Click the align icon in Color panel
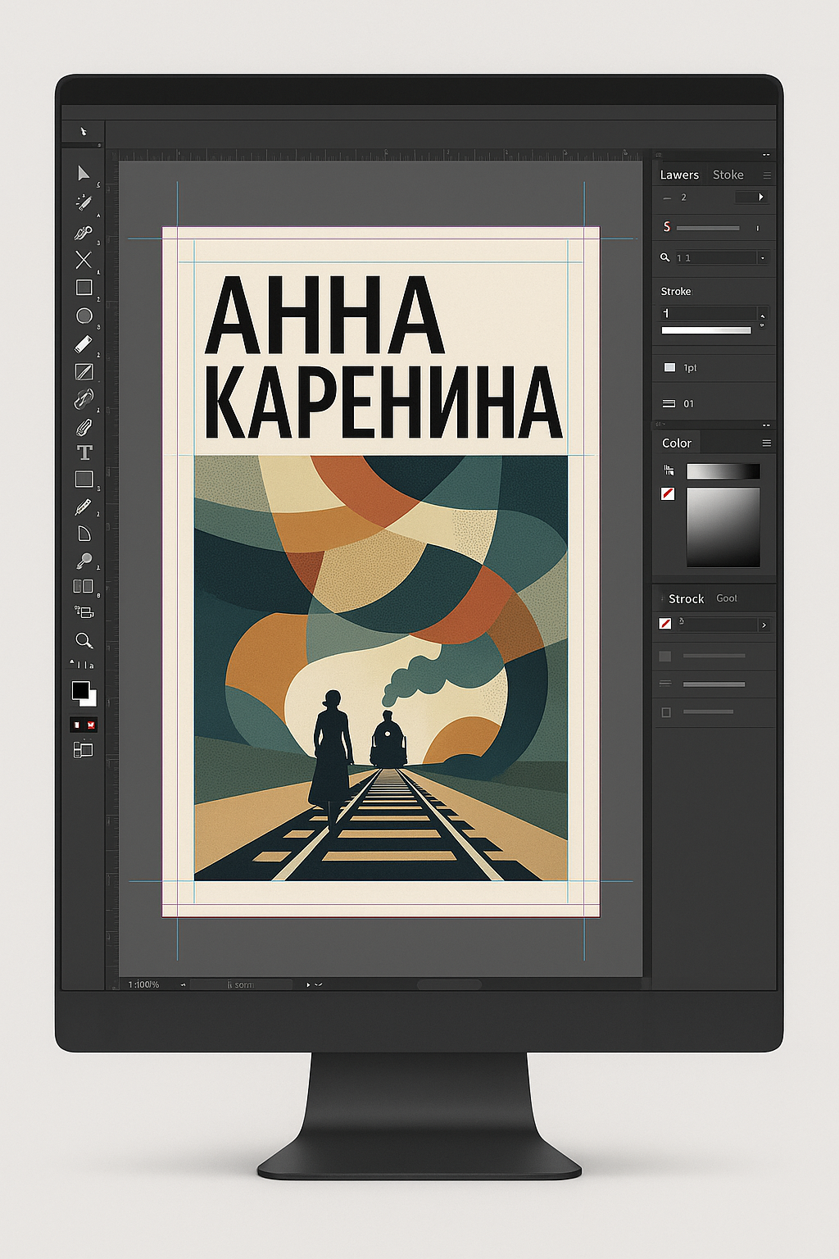The height and width of the screenshot is (1259, 839). pyautogui.click(x=669, y=470)
